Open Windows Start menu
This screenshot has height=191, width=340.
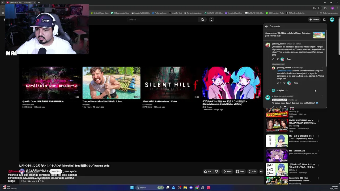[132, 188]
